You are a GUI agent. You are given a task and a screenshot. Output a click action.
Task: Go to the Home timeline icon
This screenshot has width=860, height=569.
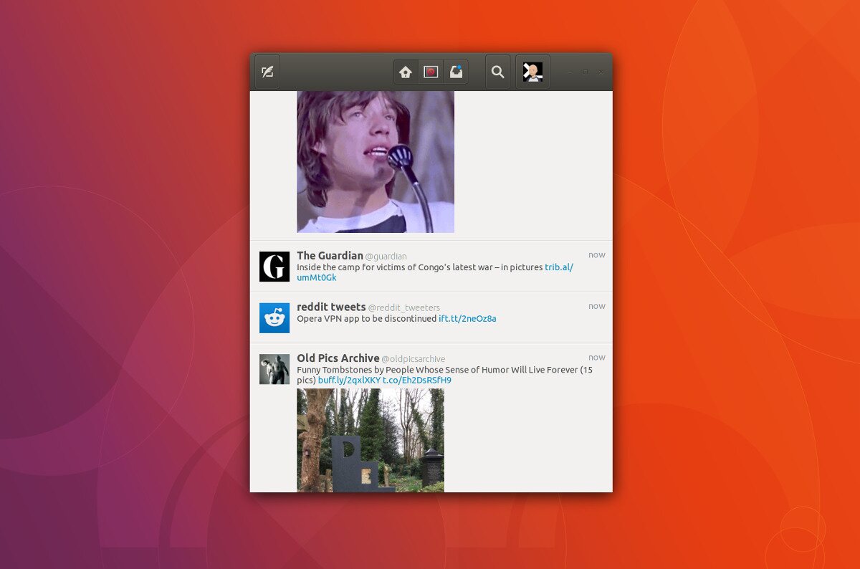click(x=406, y=72)
